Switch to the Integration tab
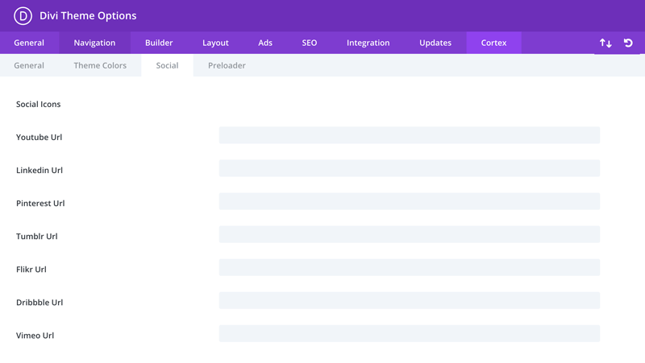This screenshot has height=363, width=645. click(368, 43)
